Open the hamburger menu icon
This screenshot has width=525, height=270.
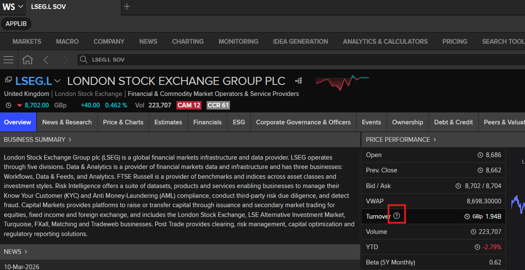click(x=9, y=59)
